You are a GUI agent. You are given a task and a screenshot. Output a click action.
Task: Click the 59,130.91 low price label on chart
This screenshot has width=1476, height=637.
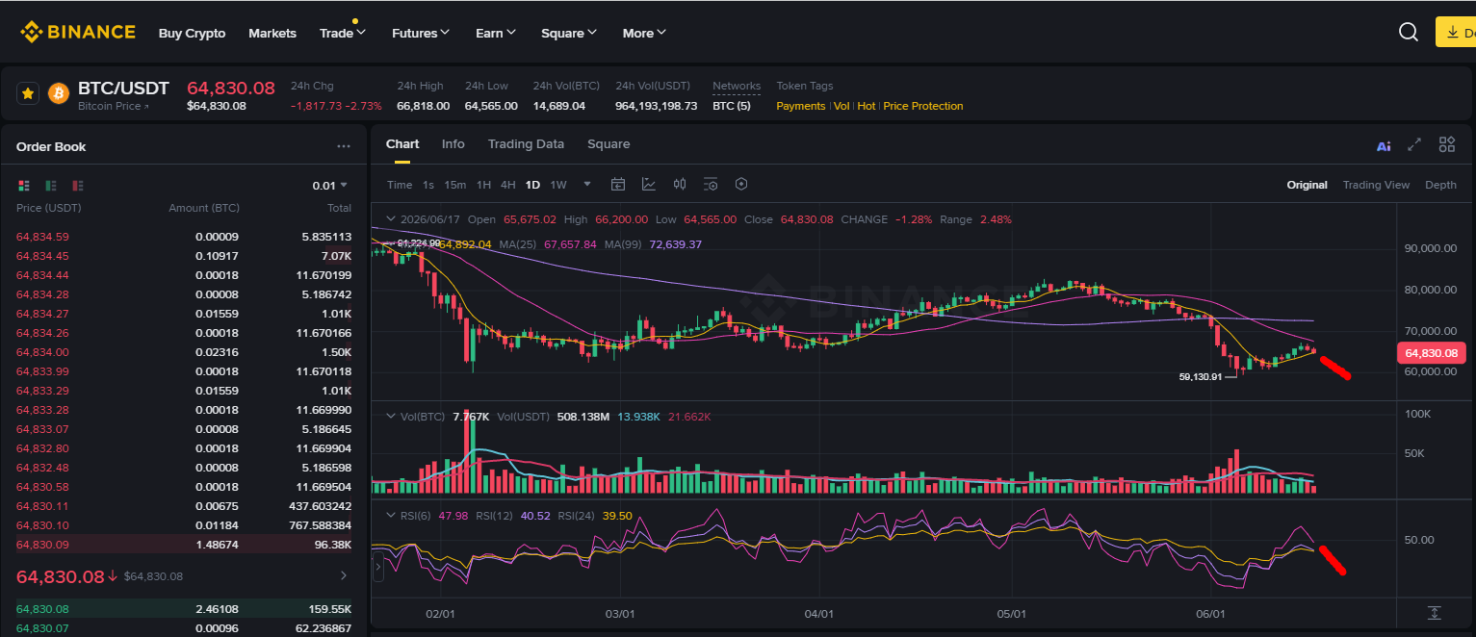(x=1201, y=376)
